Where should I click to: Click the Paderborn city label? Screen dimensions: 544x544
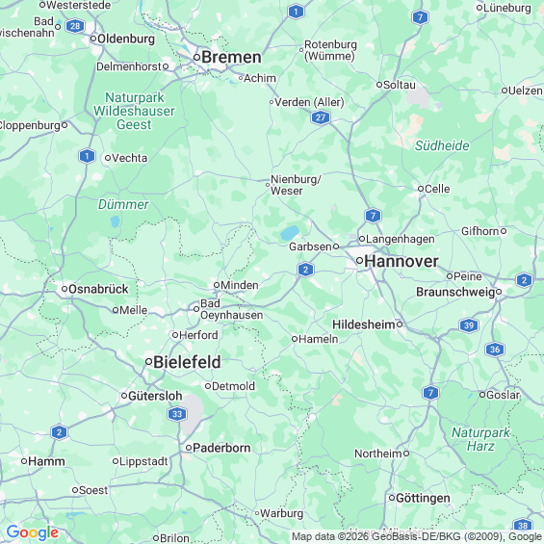(x=221, y=448)
